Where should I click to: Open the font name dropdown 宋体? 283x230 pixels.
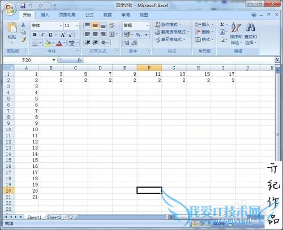point(61,25)
